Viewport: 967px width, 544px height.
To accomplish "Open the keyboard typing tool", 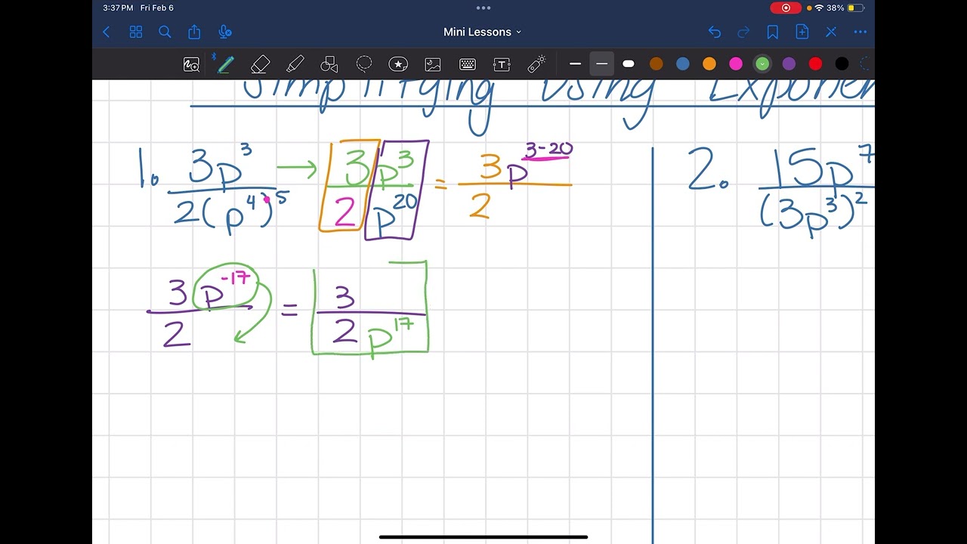I will tap(468, 64).
